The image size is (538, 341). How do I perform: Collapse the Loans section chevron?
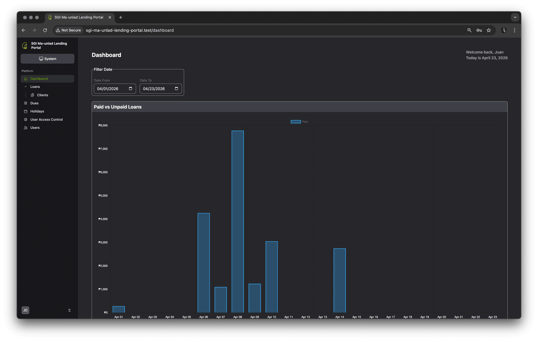pos(25,87)
